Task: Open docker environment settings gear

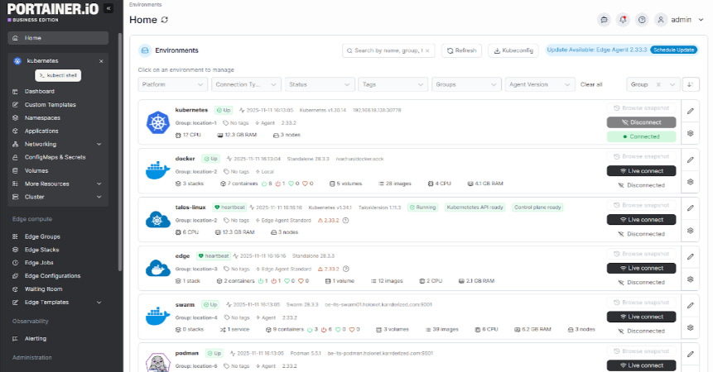Action: 691,182
